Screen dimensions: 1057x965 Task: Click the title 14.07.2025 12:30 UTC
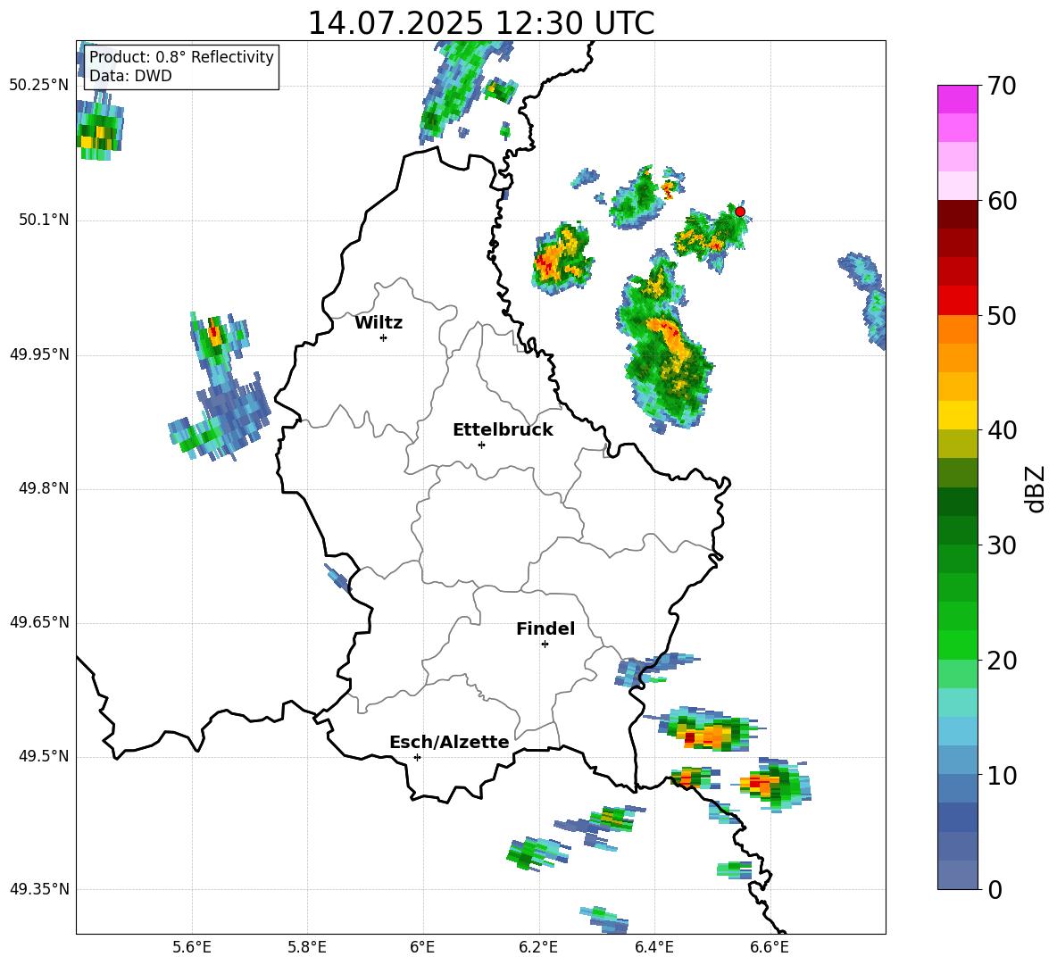[x=480, y=23]
